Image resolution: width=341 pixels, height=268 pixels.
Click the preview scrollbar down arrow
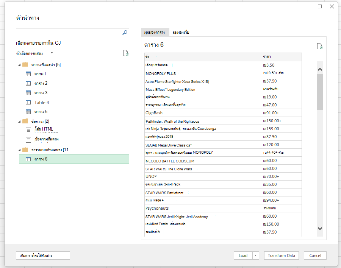tap(320, 228)
